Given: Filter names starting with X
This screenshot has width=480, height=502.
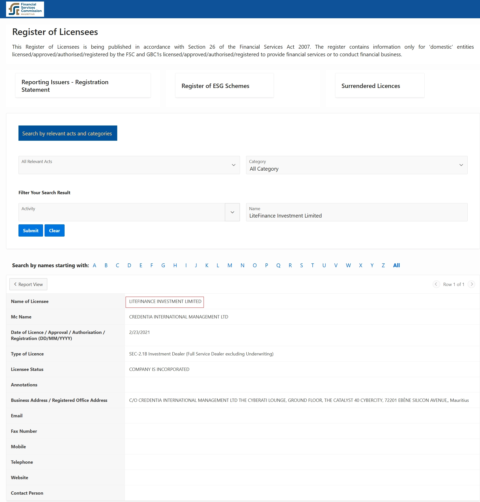Looking at the screenshot, I should (361, 265).
